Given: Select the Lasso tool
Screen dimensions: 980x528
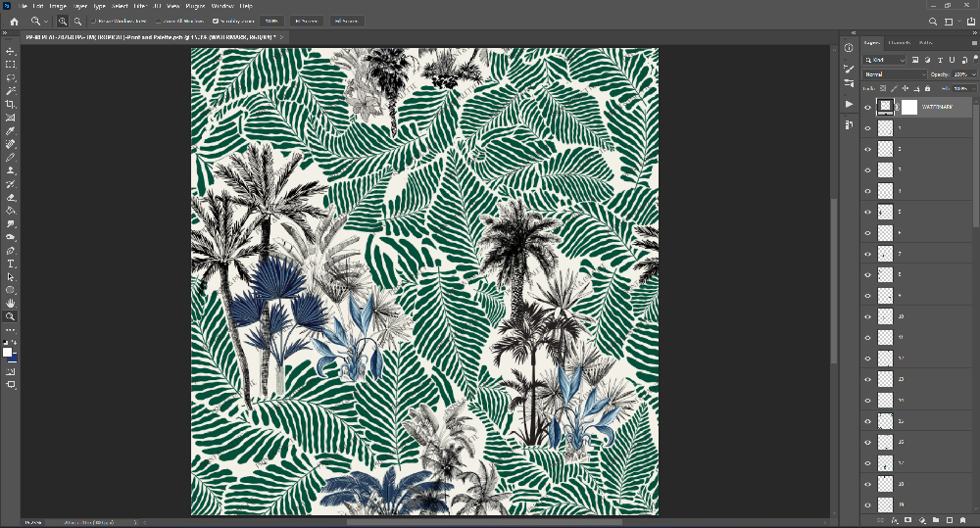Looking at the screenshot, I should pos(11,78).
